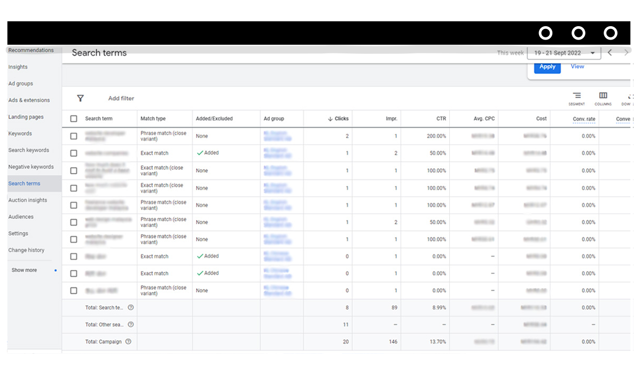
Task: Select Search terms in sidebar
Action: 24,183
